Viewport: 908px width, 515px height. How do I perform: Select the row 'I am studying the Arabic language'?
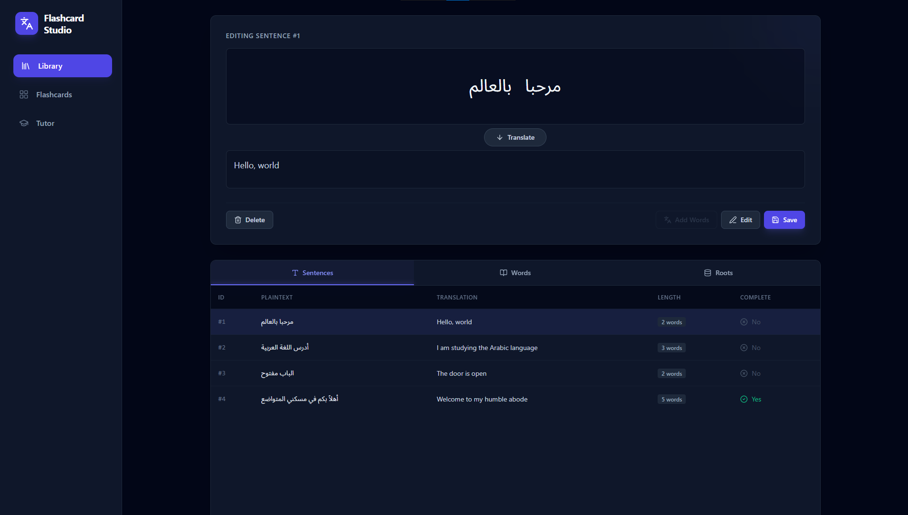(515, 348)
